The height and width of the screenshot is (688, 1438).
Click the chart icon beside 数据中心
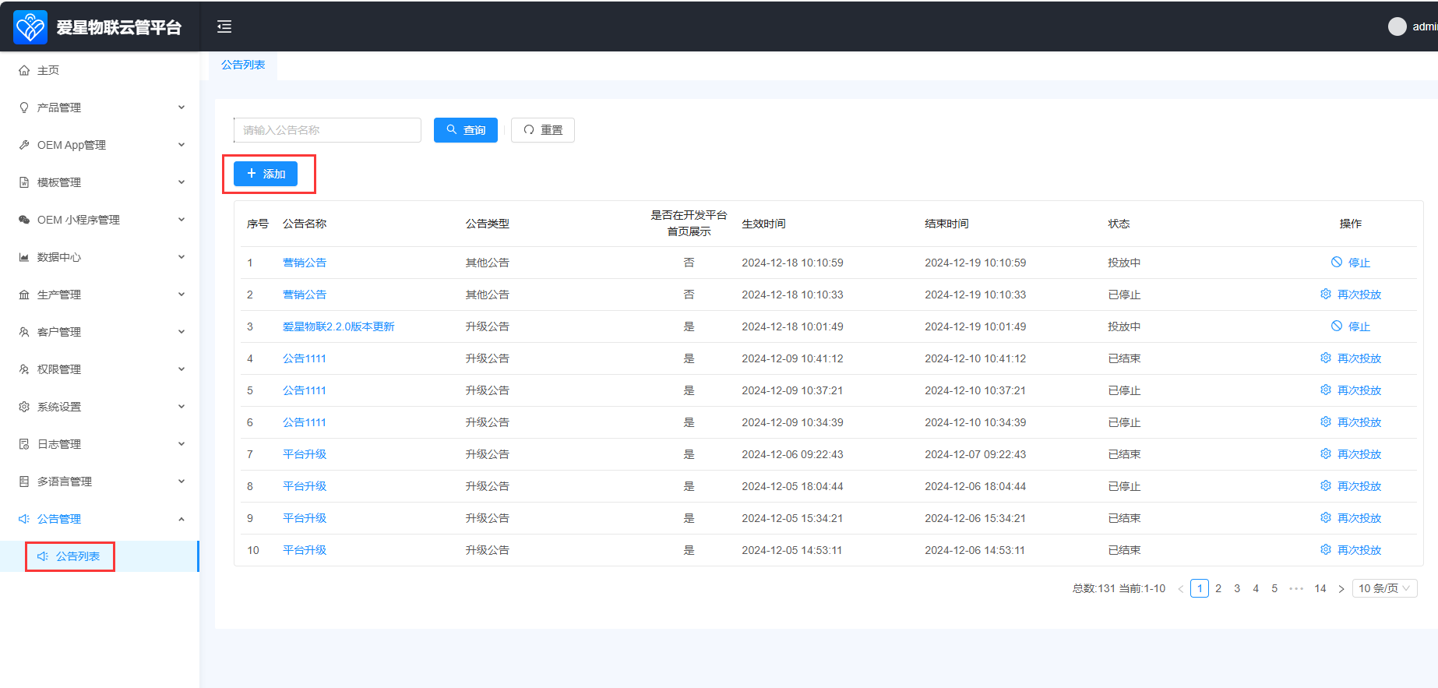24,257
